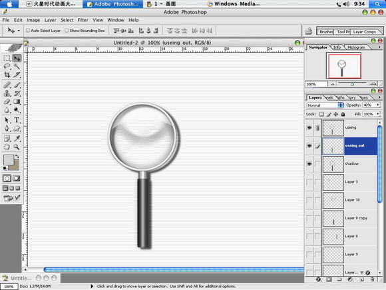Open the blend mode Normal dropdown
This screenshot has width=386, height=290.
(325, 105)
